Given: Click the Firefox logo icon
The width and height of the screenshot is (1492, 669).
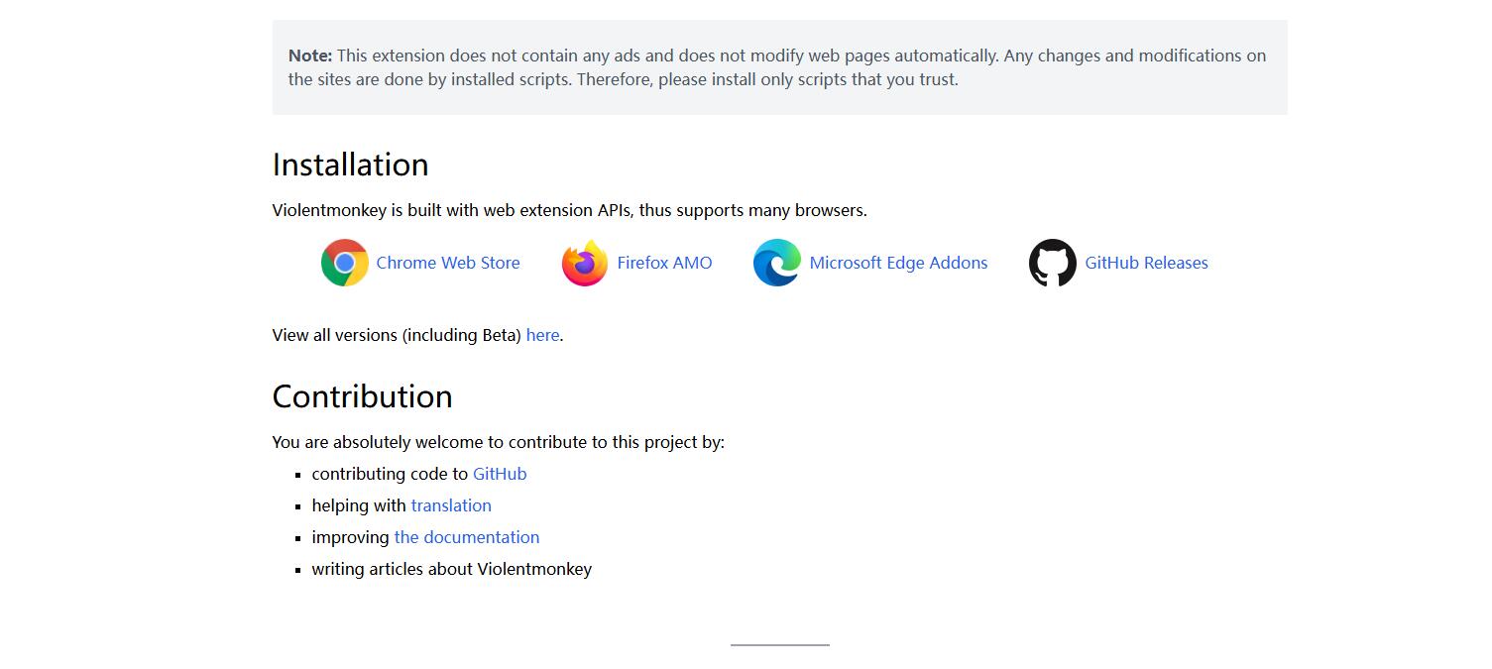Looking at the screenshot, I should pyautogui.click(x=585, y=263).
